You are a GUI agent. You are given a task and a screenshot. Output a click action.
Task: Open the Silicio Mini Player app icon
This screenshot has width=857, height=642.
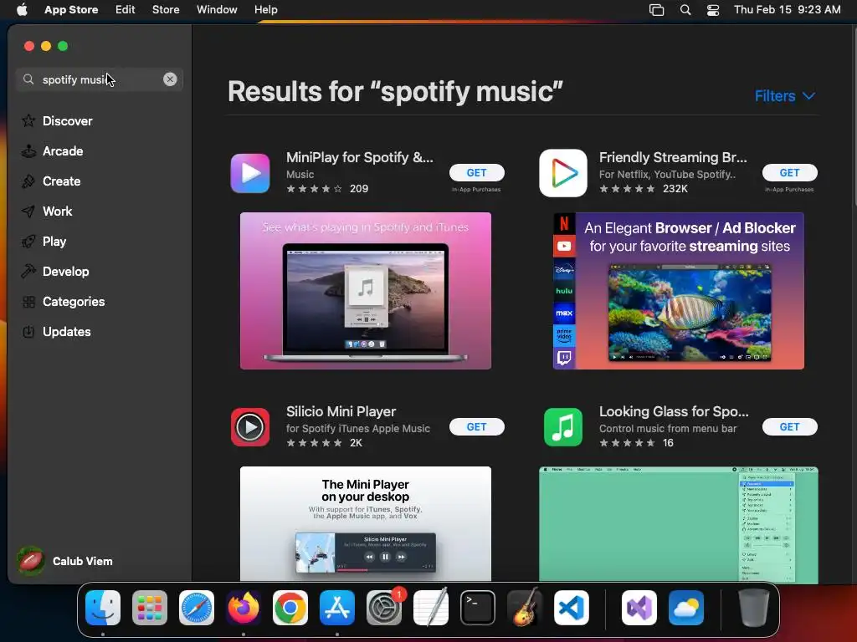click(x=249, y=427)
